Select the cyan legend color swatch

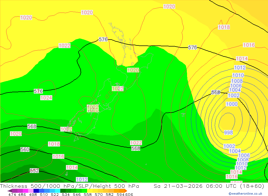[58, 191]
